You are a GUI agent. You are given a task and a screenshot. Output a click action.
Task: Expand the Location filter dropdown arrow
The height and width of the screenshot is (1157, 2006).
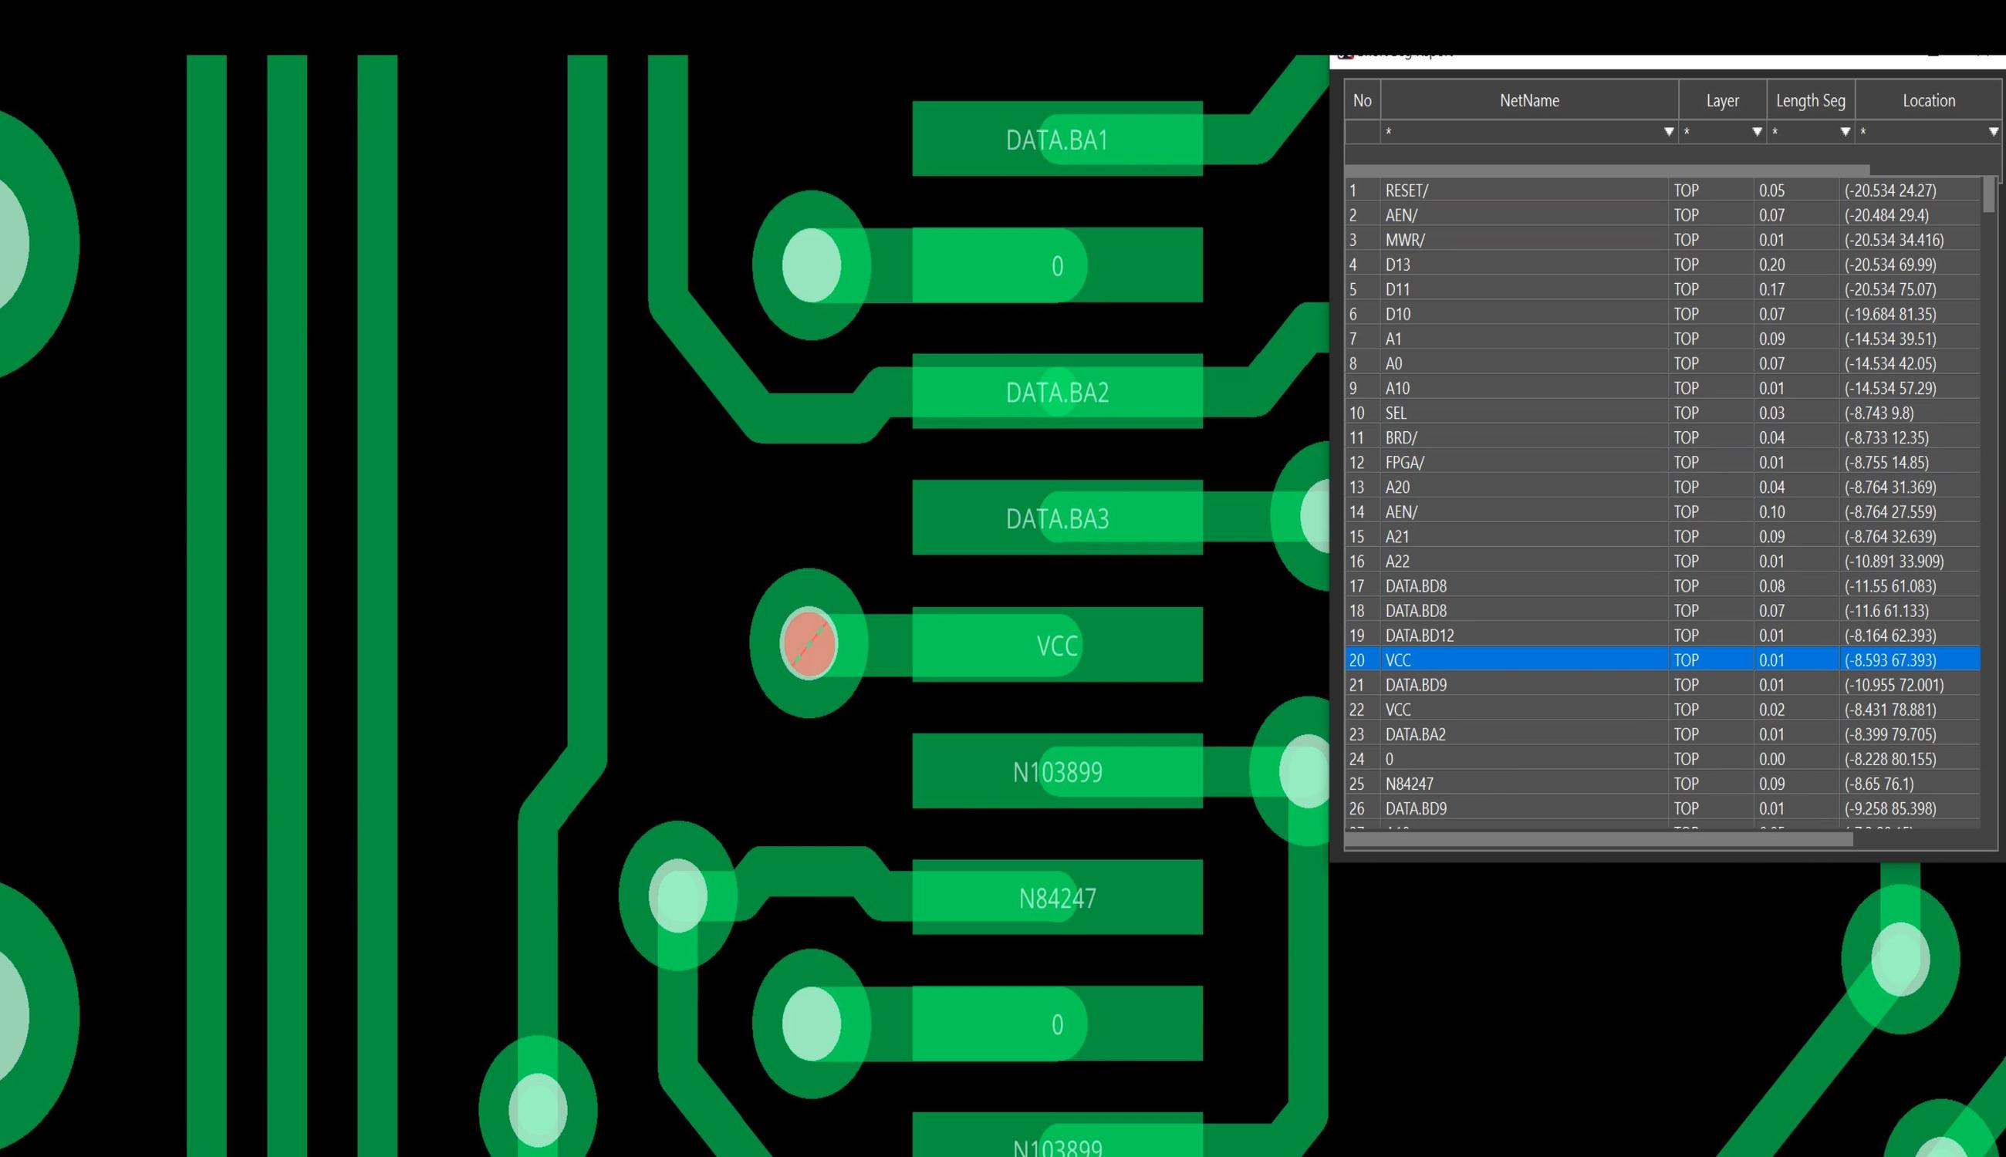(x=1994, y=132)
